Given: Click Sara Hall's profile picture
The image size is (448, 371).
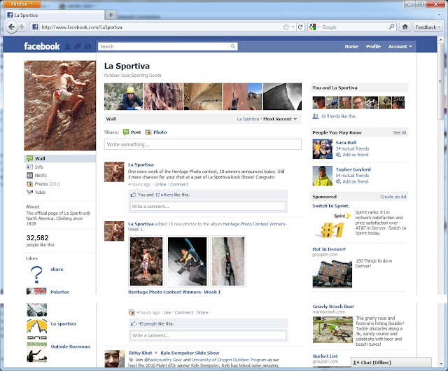Looking at the screenshot, I should click(323, 149).
